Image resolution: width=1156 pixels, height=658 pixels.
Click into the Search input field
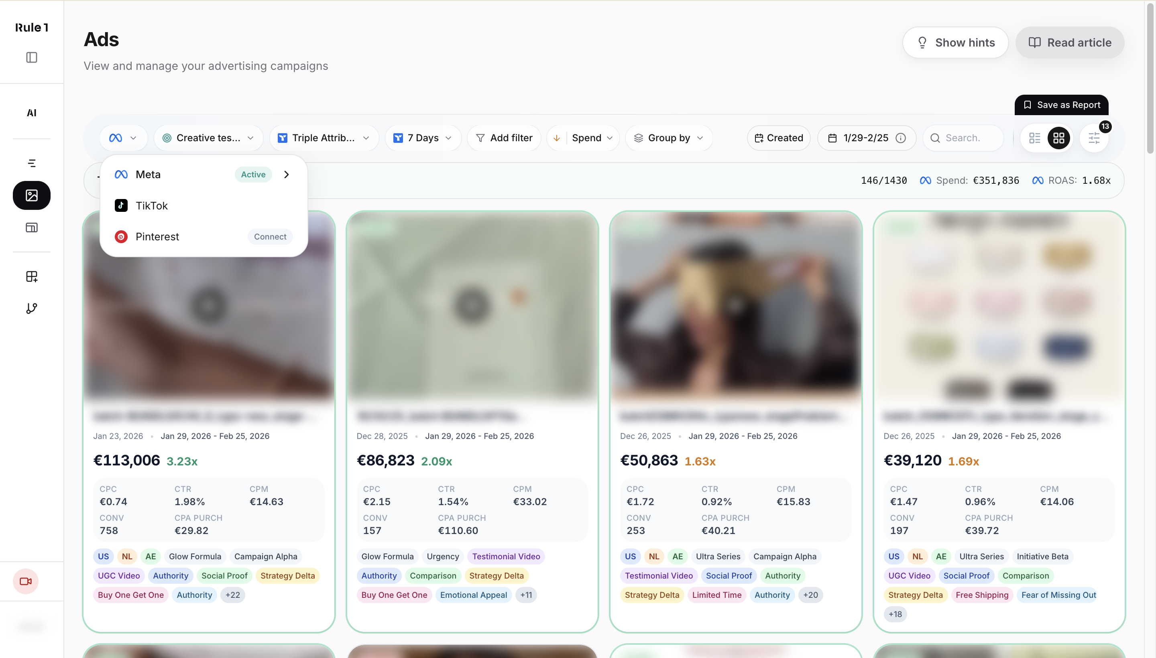(x=963, y=138)
